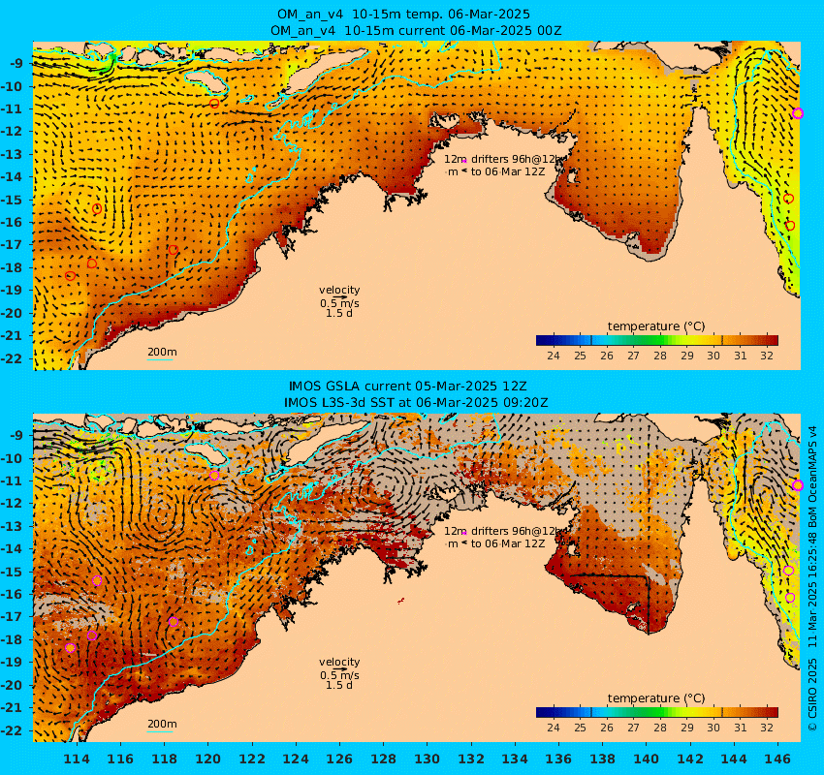Click longitude label '114' on the bottom axis
The width and height of the screenshot is (824, 775).
pyautogui.click(x=77, y=759)
